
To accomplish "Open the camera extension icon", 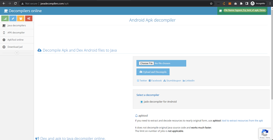I will click(235, 3).
